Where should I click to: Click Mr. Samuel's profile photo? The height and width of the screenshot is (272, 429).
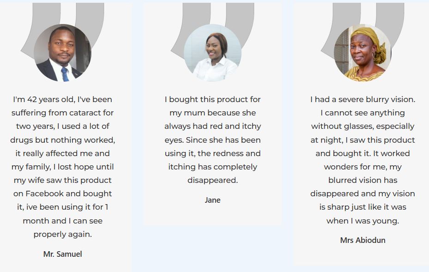pyautogui.click(x=62, y=53)
